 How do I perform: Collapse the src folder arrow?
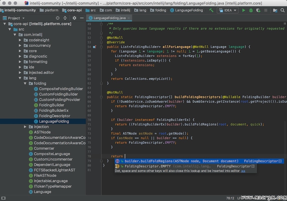point(10,29)
